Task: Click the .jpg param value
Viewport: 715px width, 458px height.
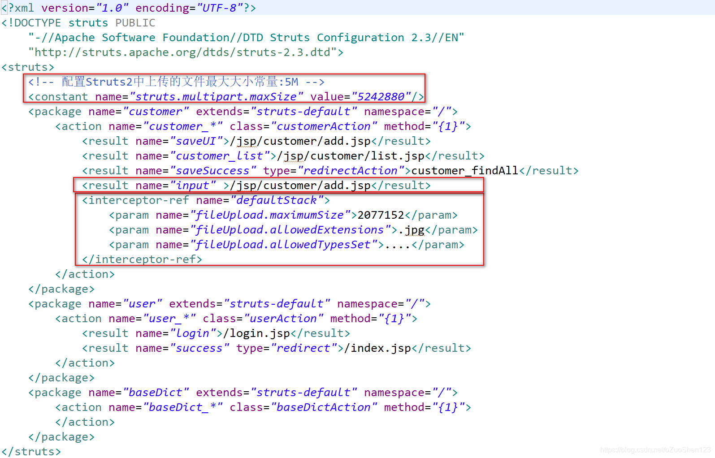Action: [x=411, y=230]
